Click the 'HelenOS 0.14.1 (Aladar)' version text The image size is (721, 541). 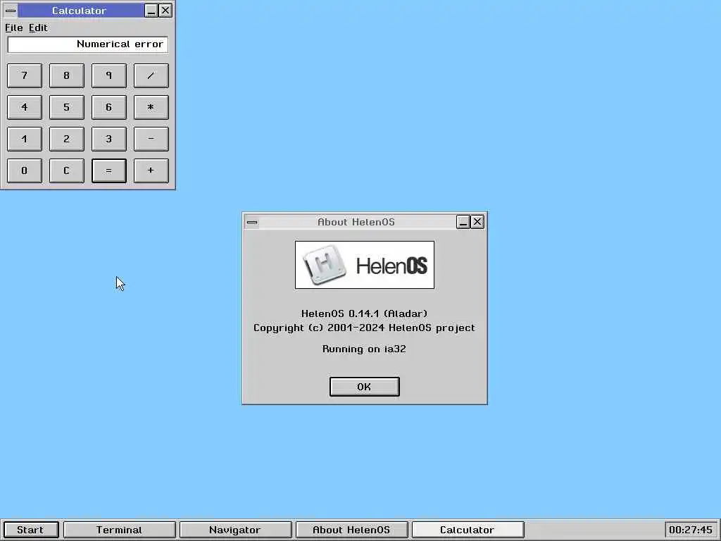(365, 313)
